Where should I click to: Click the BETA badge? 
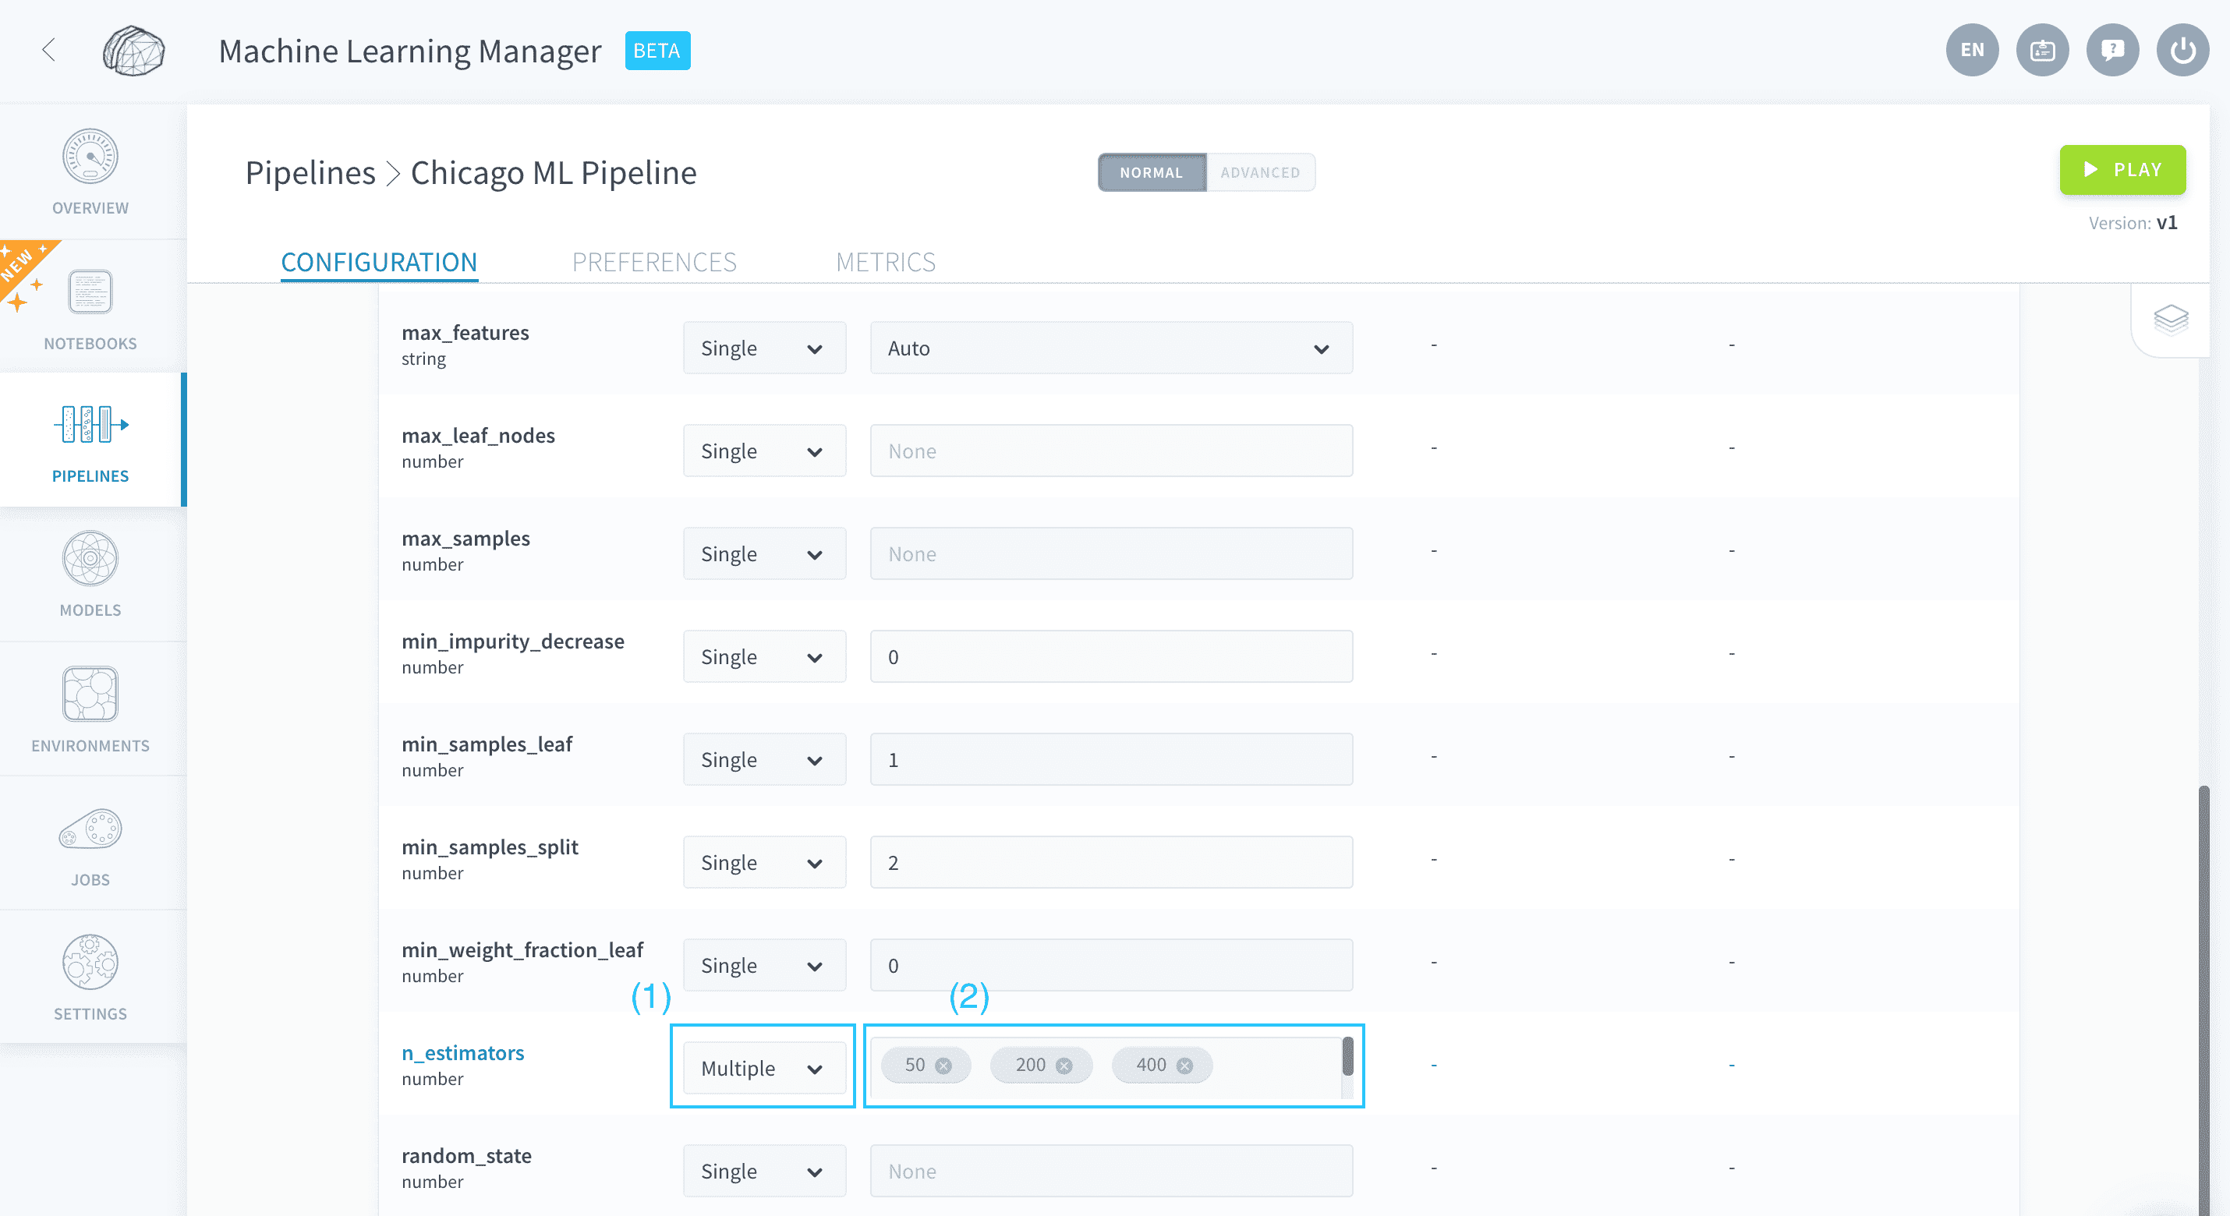(657, 51)
